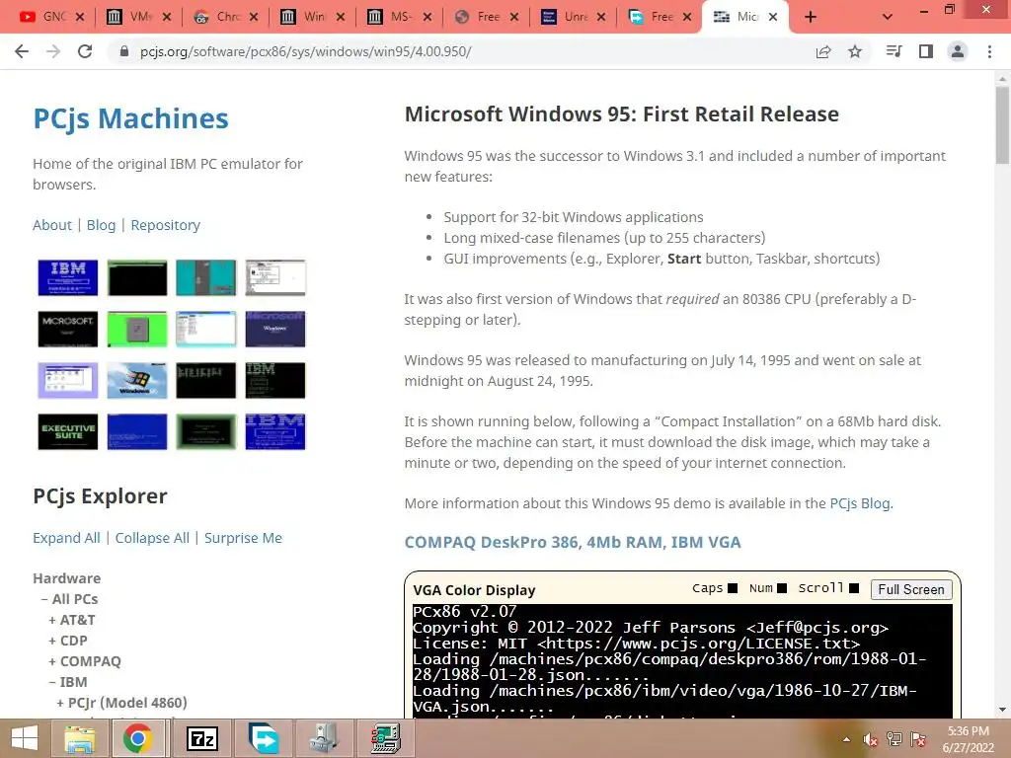Image resolution: width=1011 pixels, height=758 pixels.
Task: Open the Windows Start button
Action: click(25, 738)
